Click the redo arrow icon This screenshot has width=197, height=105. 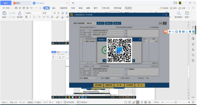point(36,8)
